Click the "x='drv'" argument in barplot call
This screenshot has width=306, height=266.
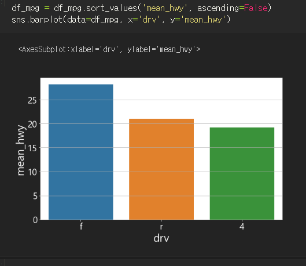click(x=144, y=20)
